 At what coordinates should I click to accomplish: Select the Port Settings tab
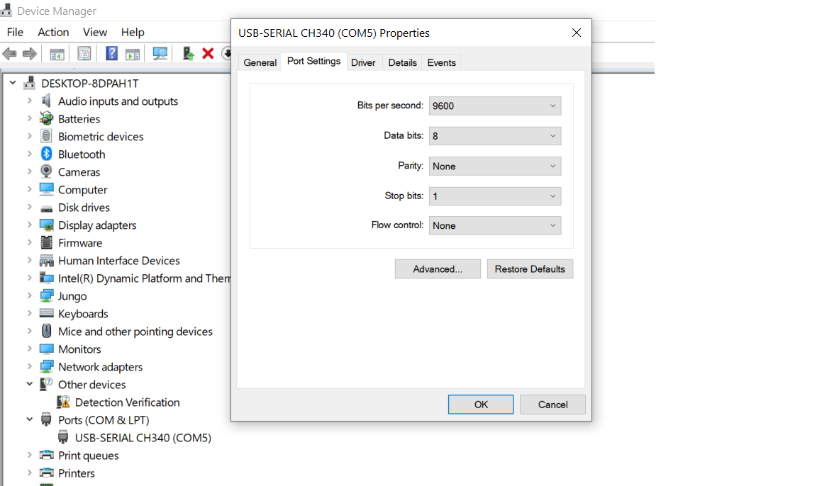pos(313,61)
